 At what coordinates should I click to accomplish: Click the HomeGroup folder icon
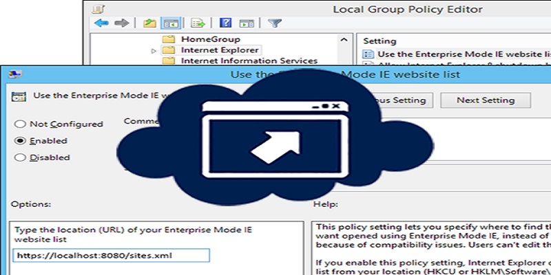169,39
